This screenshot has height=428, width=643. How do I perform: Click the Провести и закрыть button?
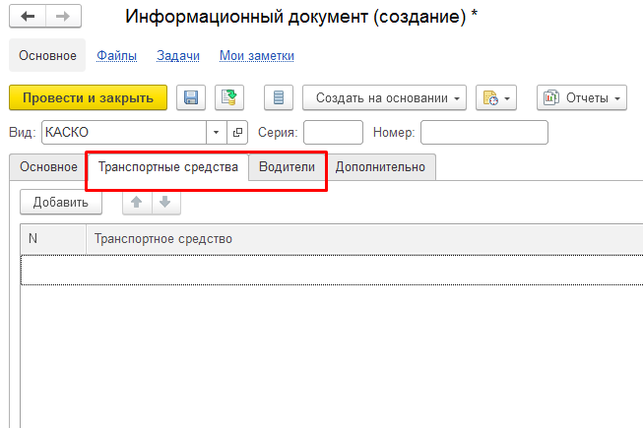(88, 97)
